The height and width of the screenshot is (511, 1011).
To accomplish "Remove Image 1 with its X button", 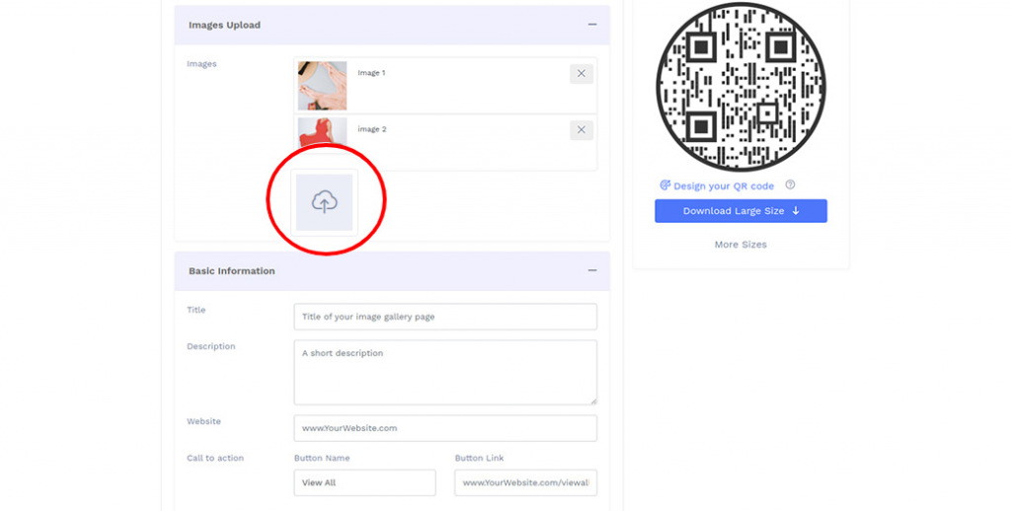I will 582,73.
